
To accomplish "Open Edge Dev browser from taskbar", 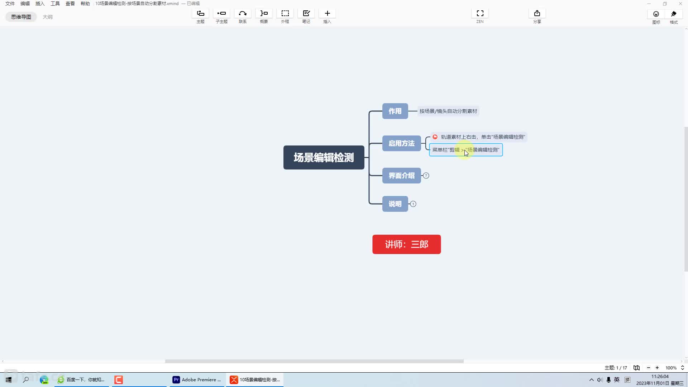I will point(44,379).
